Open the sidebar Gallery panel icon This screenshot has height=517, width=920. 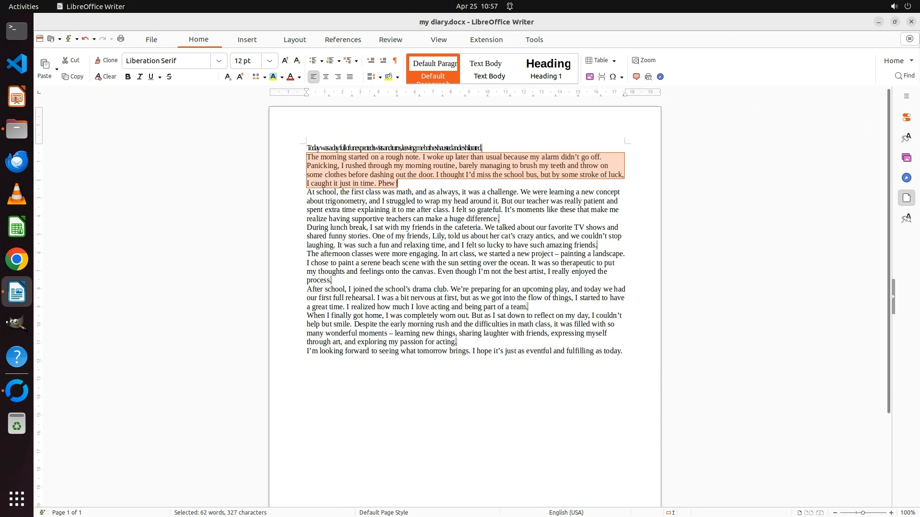click(906, 157)
